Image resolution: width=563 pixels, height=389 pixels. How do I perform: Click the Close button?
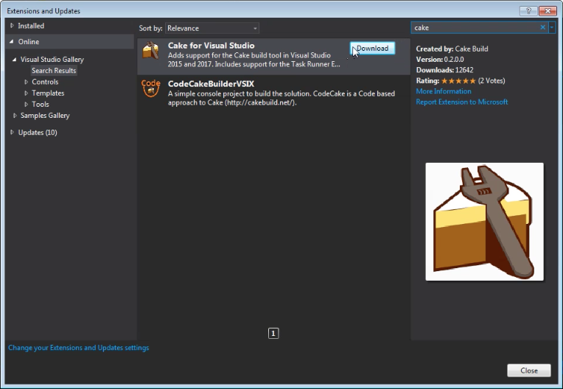click(x=529, y=371)
